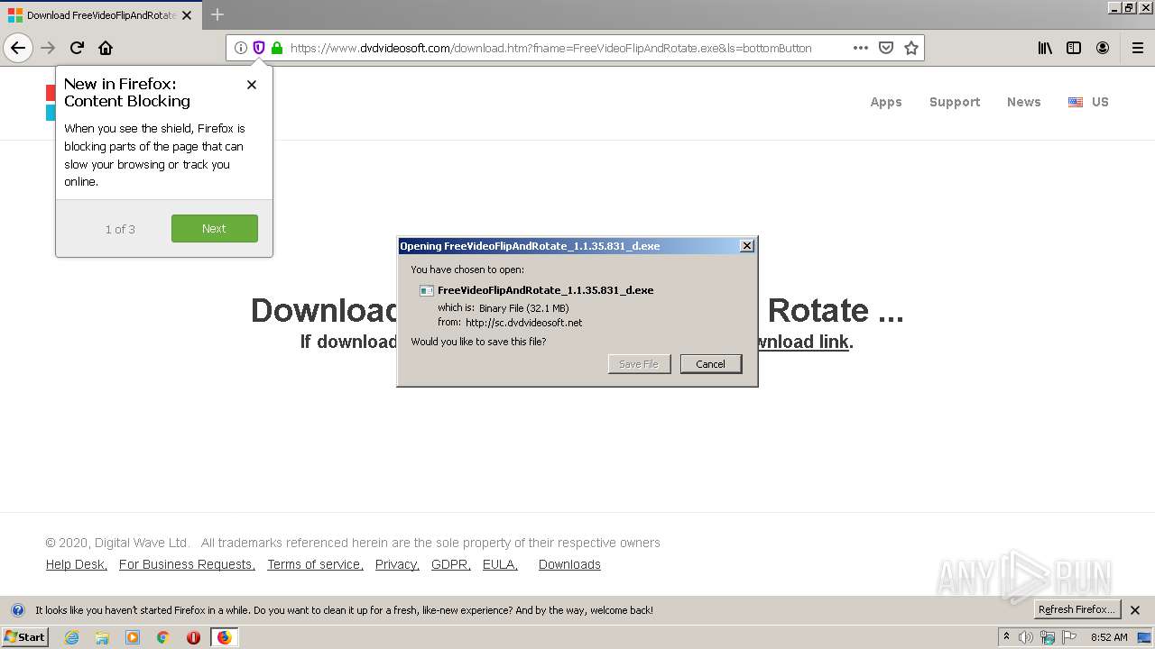Click the forward navigation arrow

(x=48, y=48)
